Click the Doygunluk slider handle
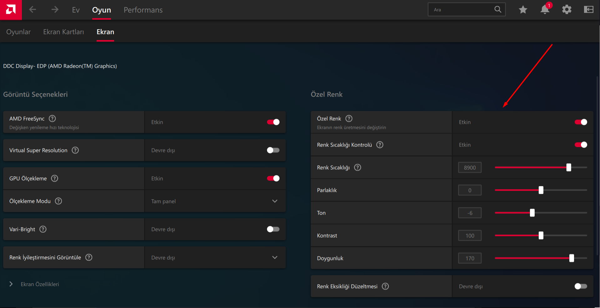The image size is (600, 308). pos(572,258)
